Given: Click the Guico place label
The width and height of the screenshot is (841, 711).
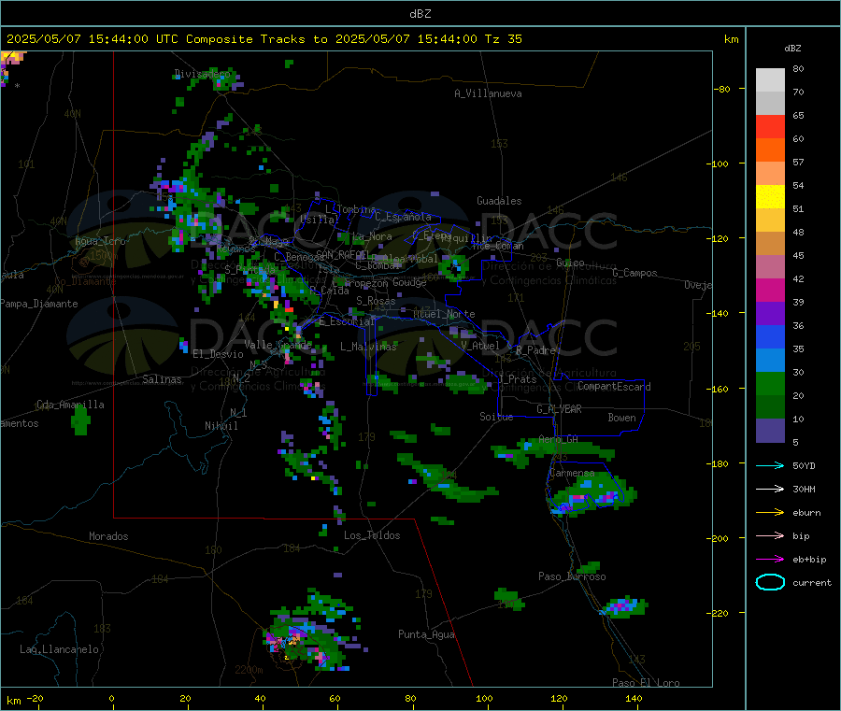Looking at the screenshot, I should (x=570, y=263).
